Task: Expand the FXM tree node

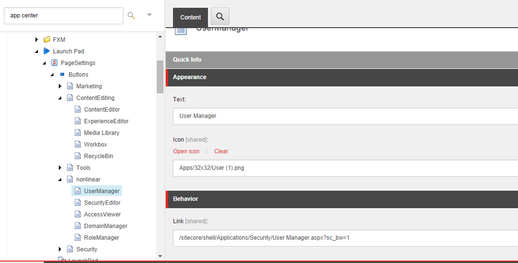Action: pos(36,40)
